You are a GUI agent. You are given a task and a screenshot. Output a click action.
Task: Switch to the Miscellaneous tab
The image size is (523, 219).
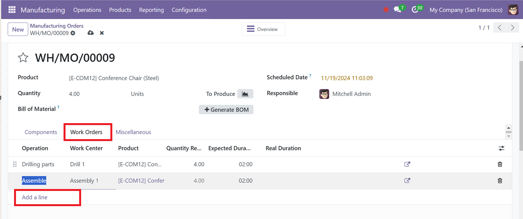click(133, 132)
